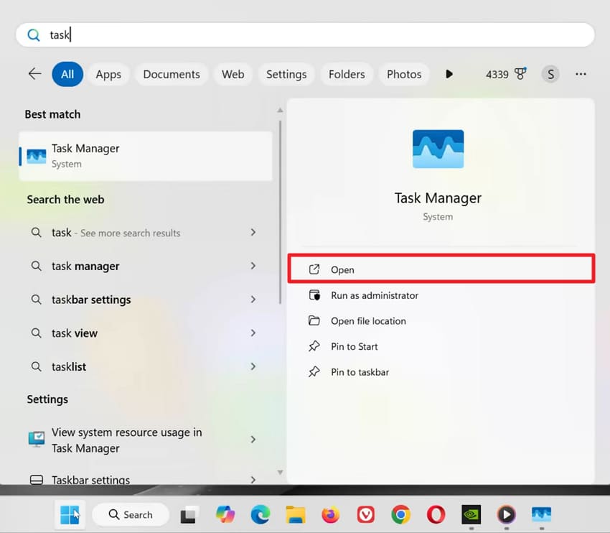The height and width of the screenshot is (533, 610).
Task: Click in the search box containing task
Action: pos(305,34)
